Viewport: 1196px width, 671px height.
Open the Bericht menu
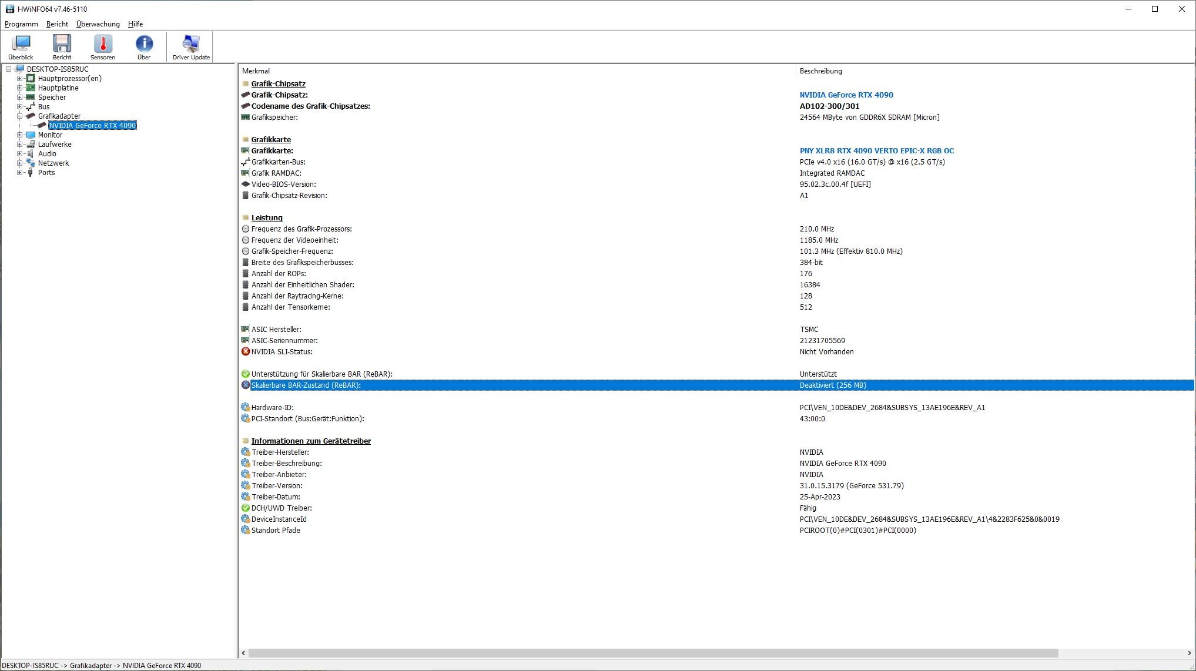(57, 24)
